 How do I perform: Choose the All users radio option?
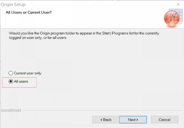[11, 81]
